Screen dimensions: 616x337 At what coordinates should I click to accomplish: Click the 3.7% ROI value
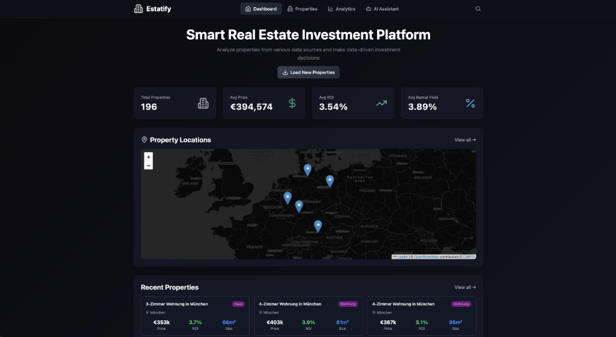pos(196,322)
